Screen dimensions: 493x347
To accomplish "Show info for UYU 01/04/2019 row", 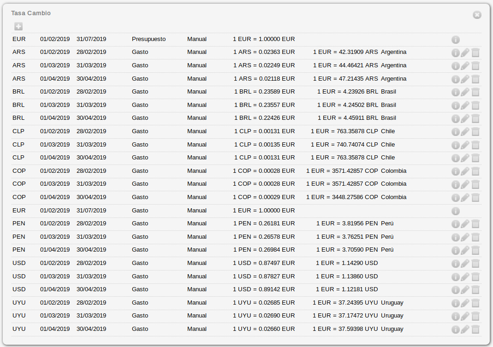I will [x=456, y=329].
